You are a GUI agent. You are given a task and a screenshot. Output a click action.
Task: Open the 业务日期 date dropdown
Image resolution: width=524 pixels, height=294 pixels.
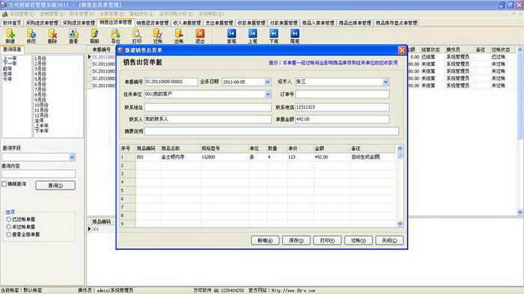point(267,82)
